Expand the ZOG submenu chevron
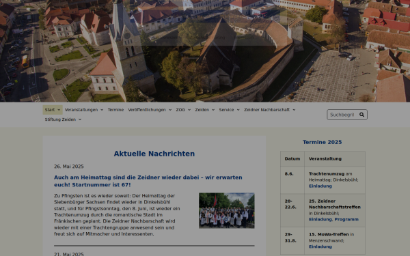This screenshot has width=410, height=256. click(189, 110)
